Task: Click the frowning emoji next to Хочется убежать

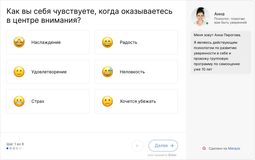Action: click(107, 101)
